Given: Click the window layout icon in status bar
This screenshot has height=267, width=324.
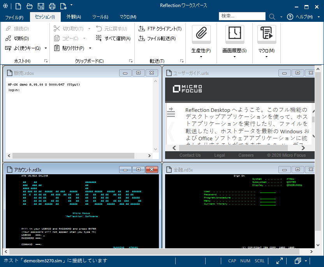Looking at the screenshot, I should pyautogui.click(x=298, y=261).
